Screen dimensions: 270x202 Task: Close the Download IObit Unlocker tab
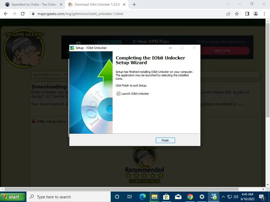coord(124,5)
